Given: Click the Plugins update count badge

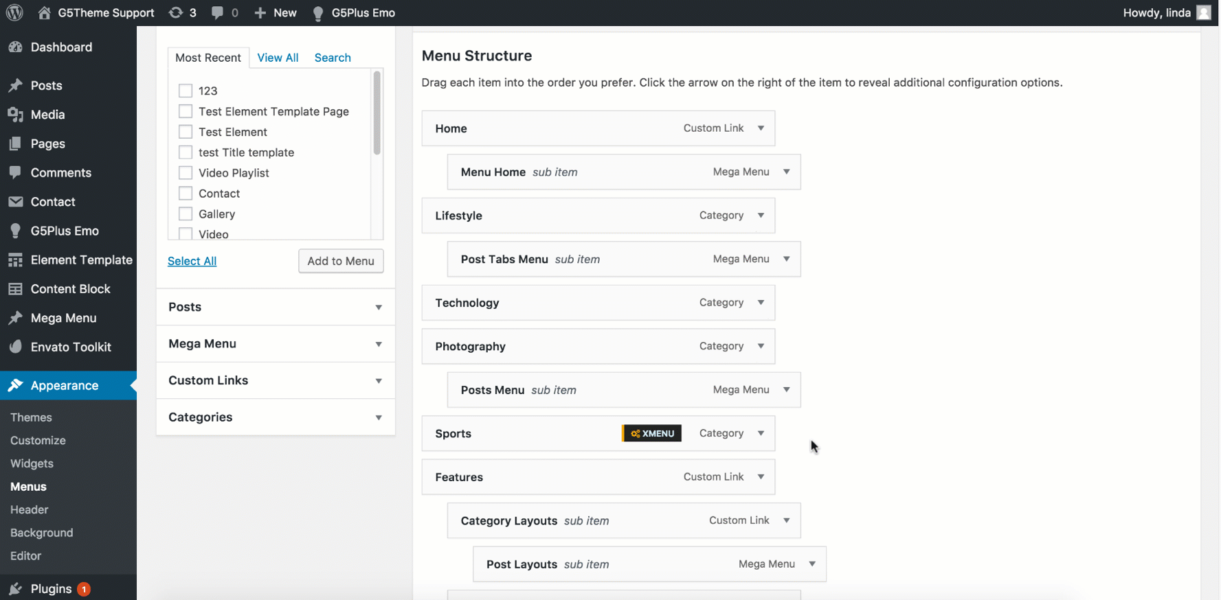Looking at the screenshot, I should pyautogui.click(x=84, y=589).
